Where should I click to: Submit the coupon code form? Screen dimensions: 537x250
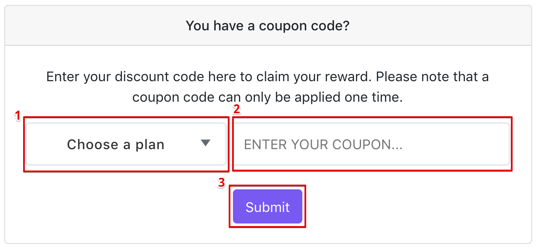click(268, 207)
